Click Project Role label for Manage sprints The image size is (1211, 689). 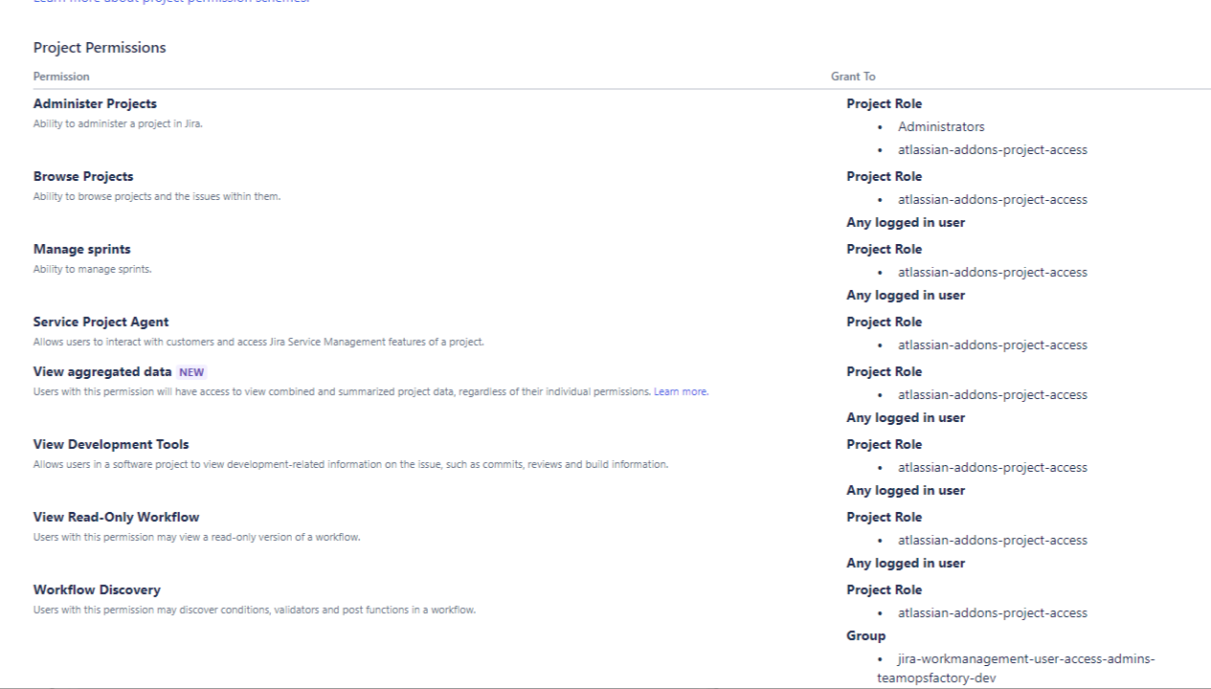click(885, 249)
